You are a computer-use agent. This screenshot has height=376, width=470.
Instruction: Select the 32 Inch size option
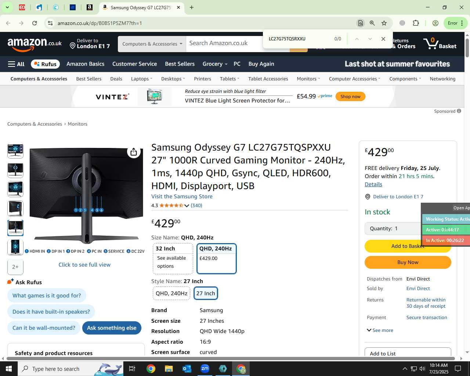173,258
